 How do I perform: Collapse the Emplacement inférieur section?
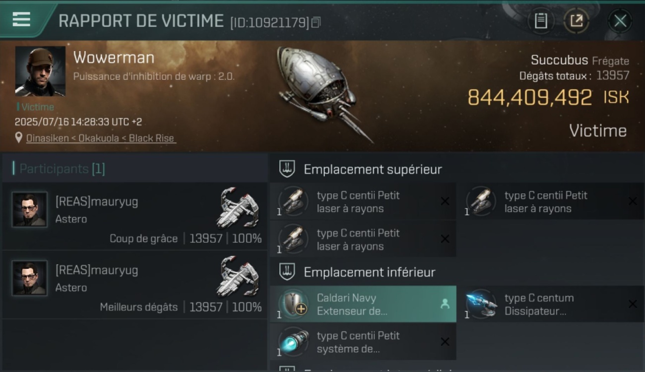tap(287, 272)
